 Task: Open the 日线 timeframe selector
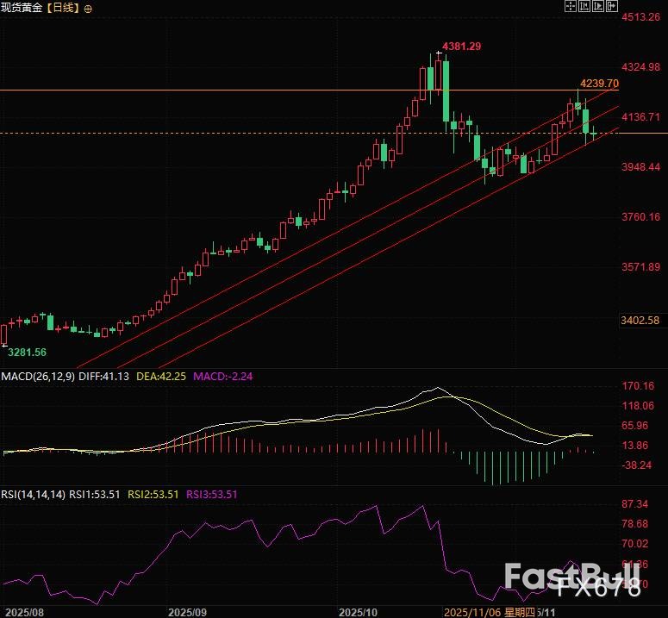(60, 8)
